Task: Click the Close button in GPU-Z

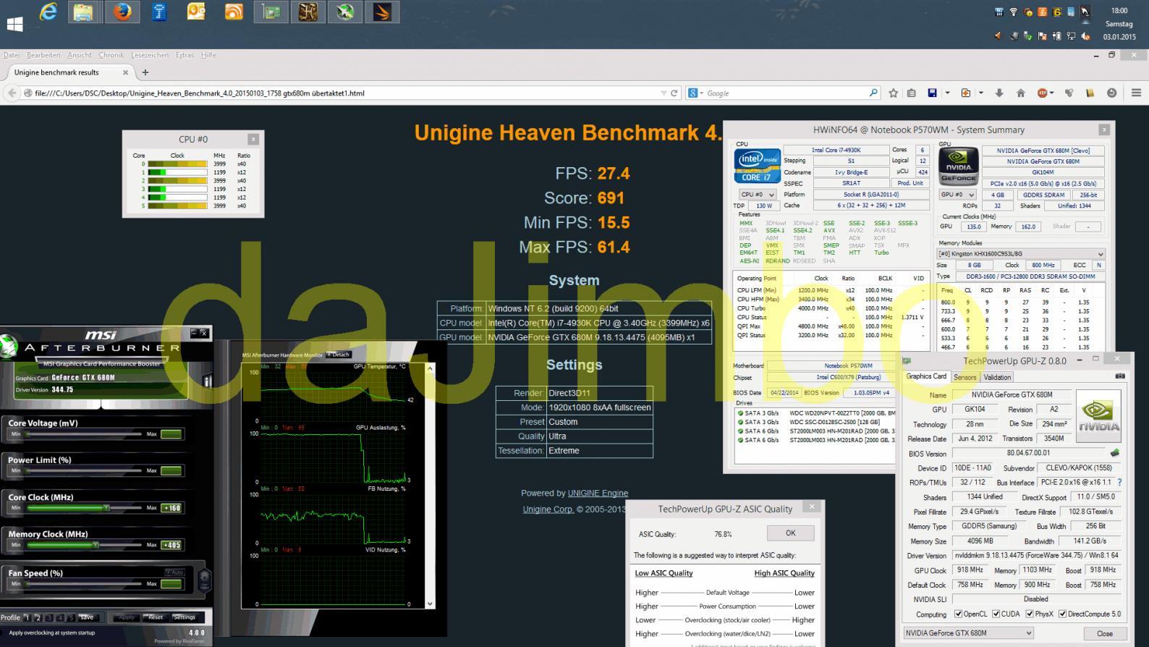Action: 1104,633
